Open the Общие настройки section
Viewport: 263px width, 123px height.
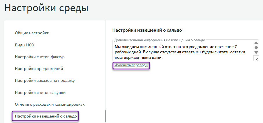(32, 33)
